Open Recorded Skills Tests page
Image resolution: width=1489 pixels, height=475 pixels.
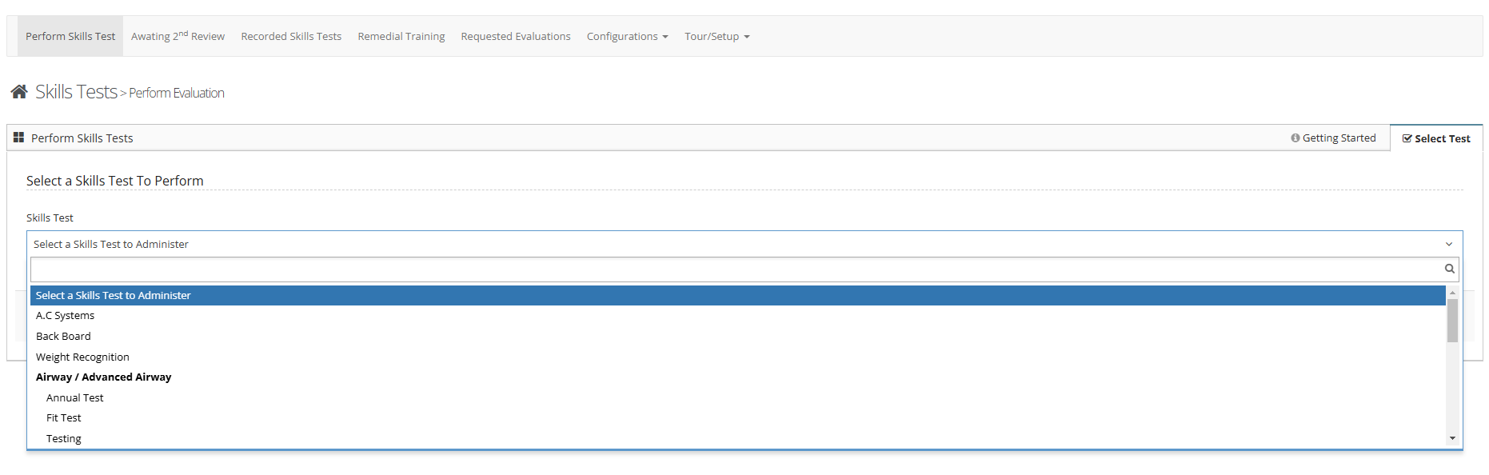(x=291, y=37)
